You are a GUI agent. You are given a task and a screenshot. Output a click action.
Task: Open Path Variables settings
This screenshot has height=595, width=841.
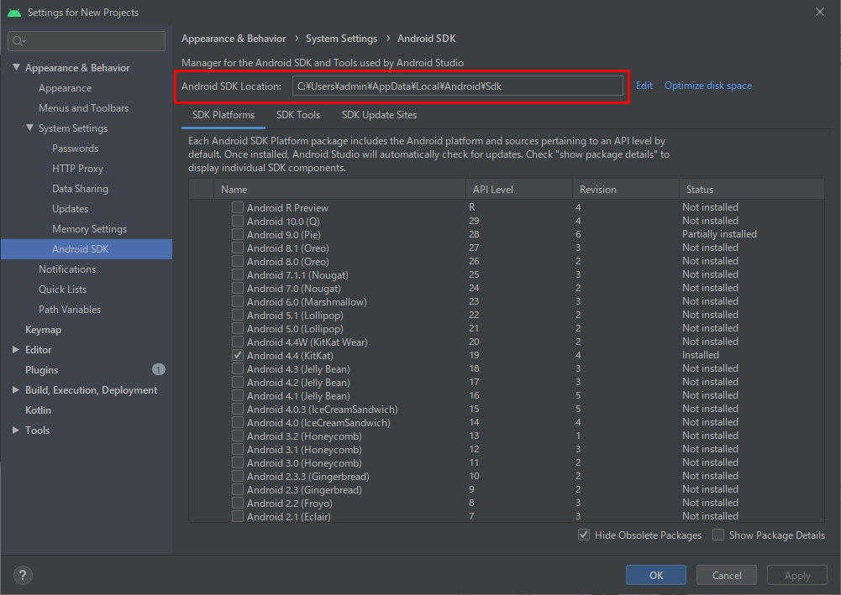[x=70, y=310]
